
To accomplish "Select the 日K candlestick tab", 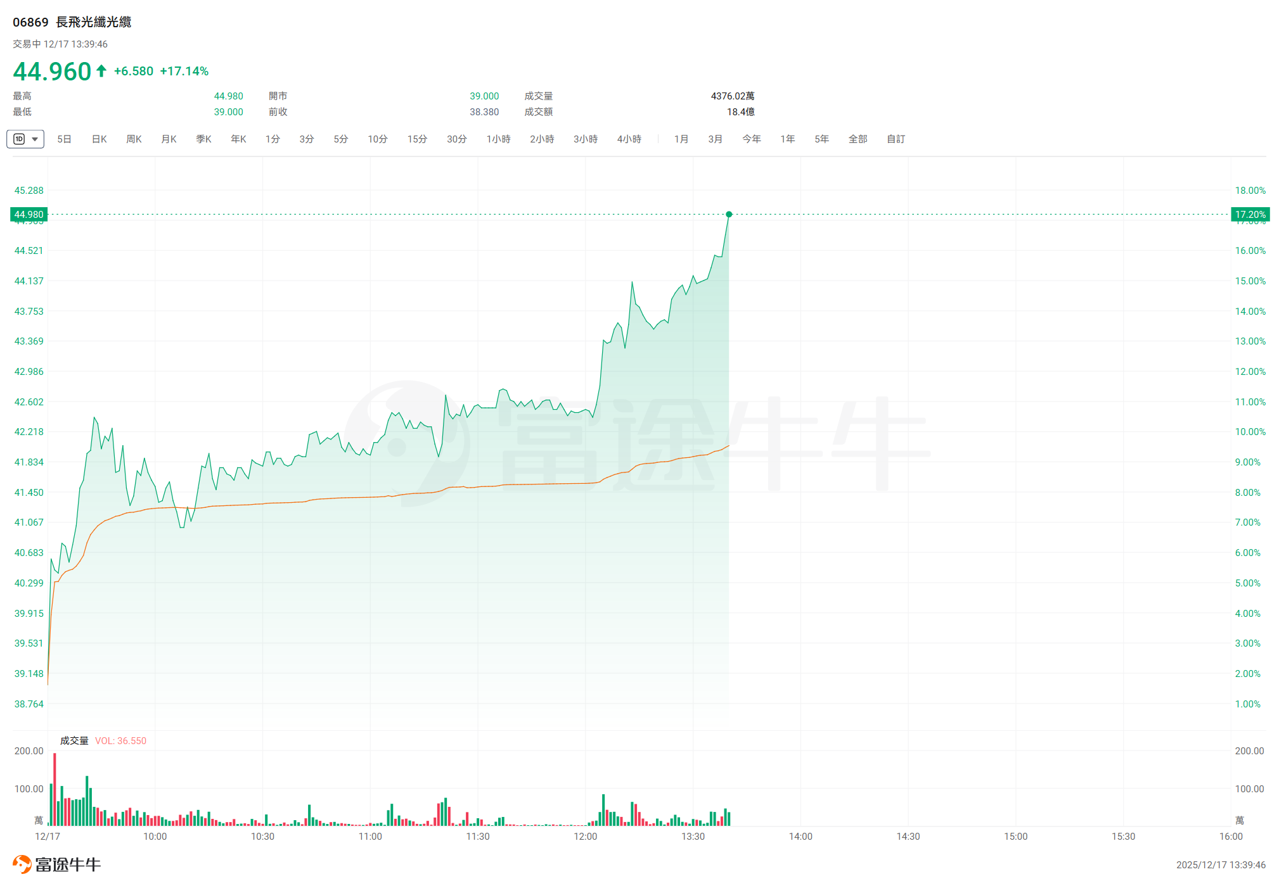I will (x=100, y=139).
